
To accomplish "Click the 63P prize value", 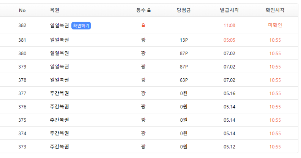I will click(184, 80).
